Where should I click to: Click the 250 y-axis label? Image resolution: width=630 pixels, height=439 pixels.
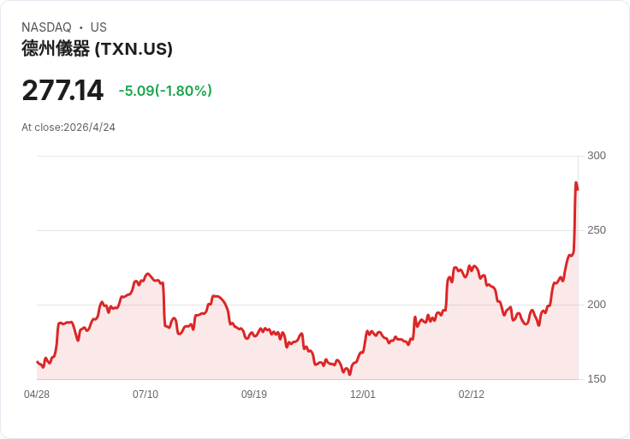pyautogui.click(x=597, y=230)
